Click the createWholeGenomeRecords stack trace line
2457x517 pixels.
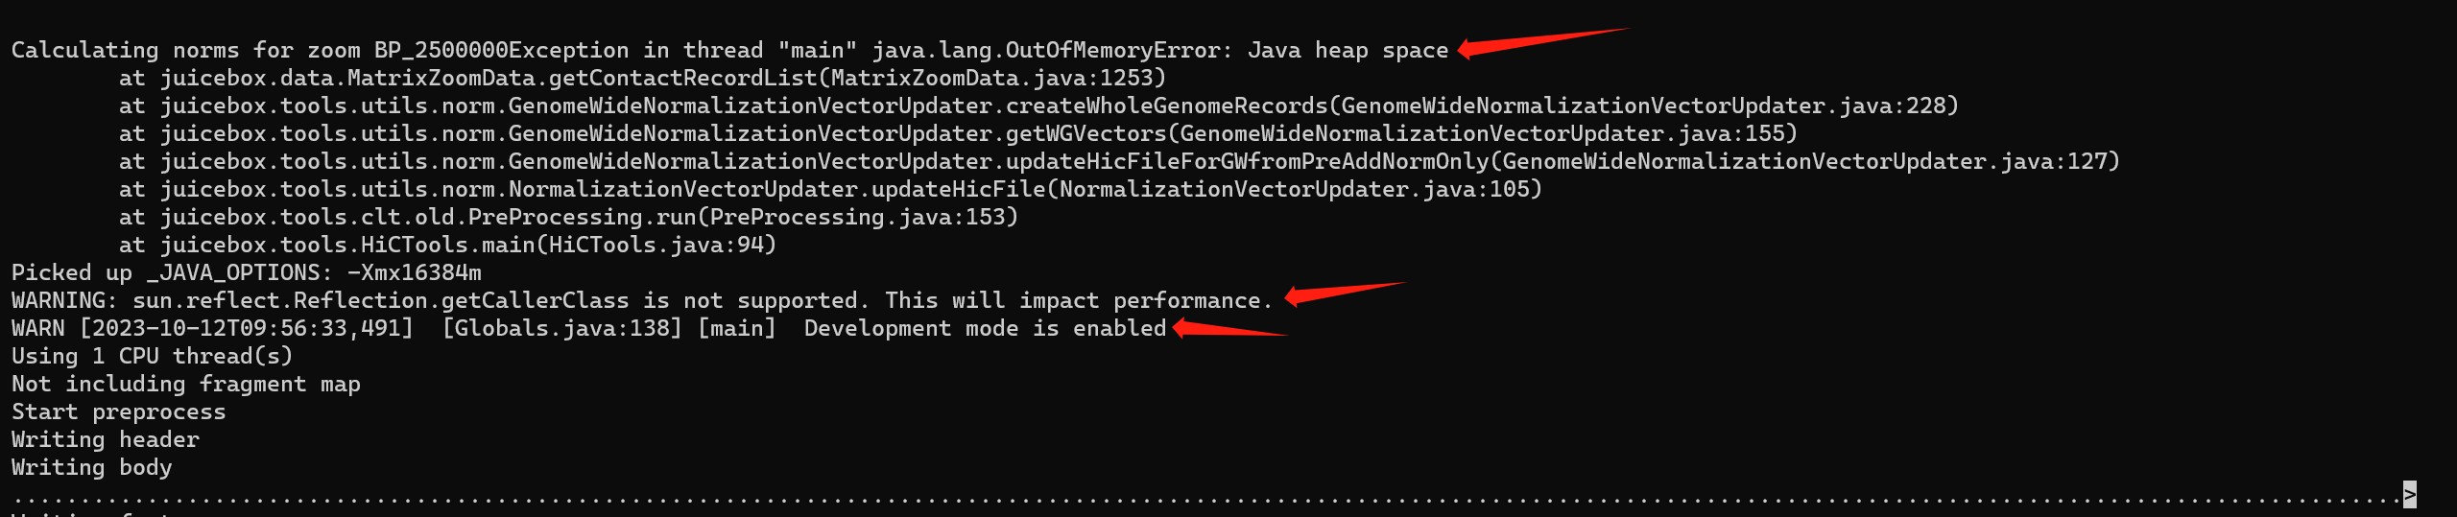1038,106
